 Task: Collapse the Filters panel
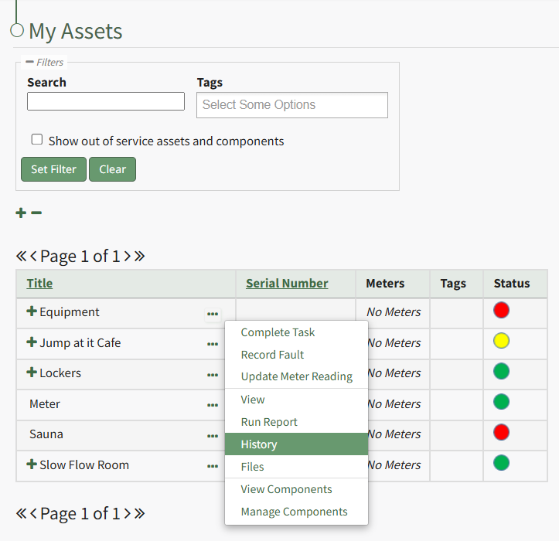click(x=29, y=62)
